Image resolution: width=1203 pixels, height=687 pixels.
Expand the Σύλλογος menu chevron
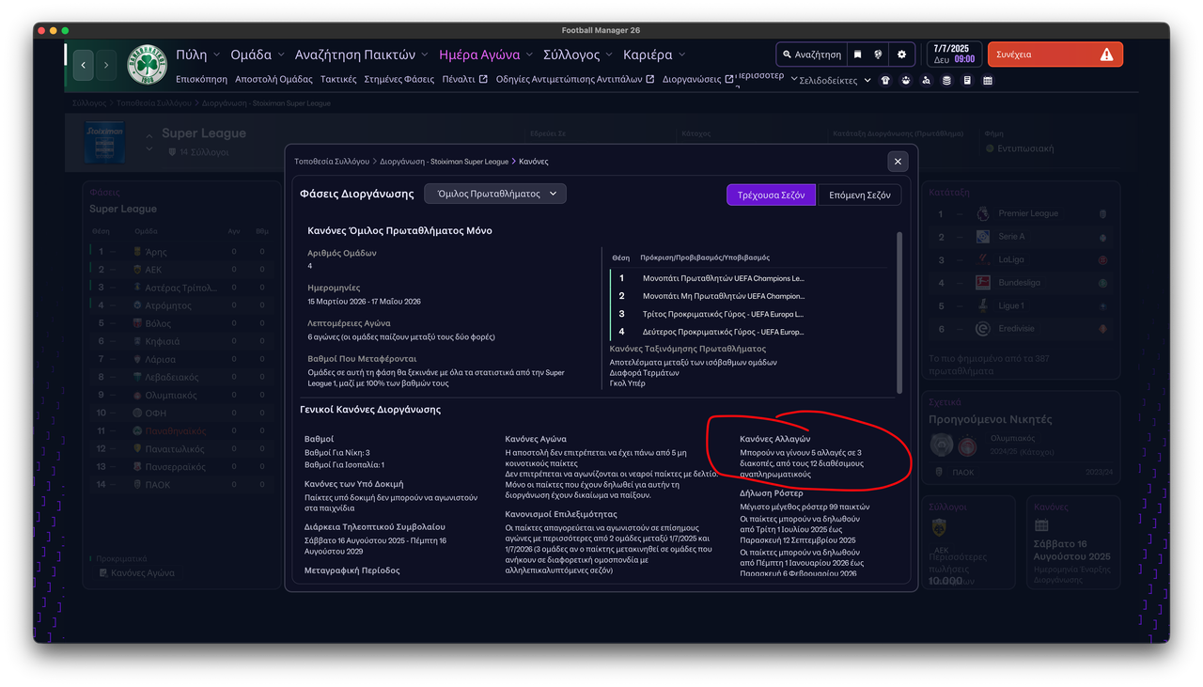coord(609,55)
